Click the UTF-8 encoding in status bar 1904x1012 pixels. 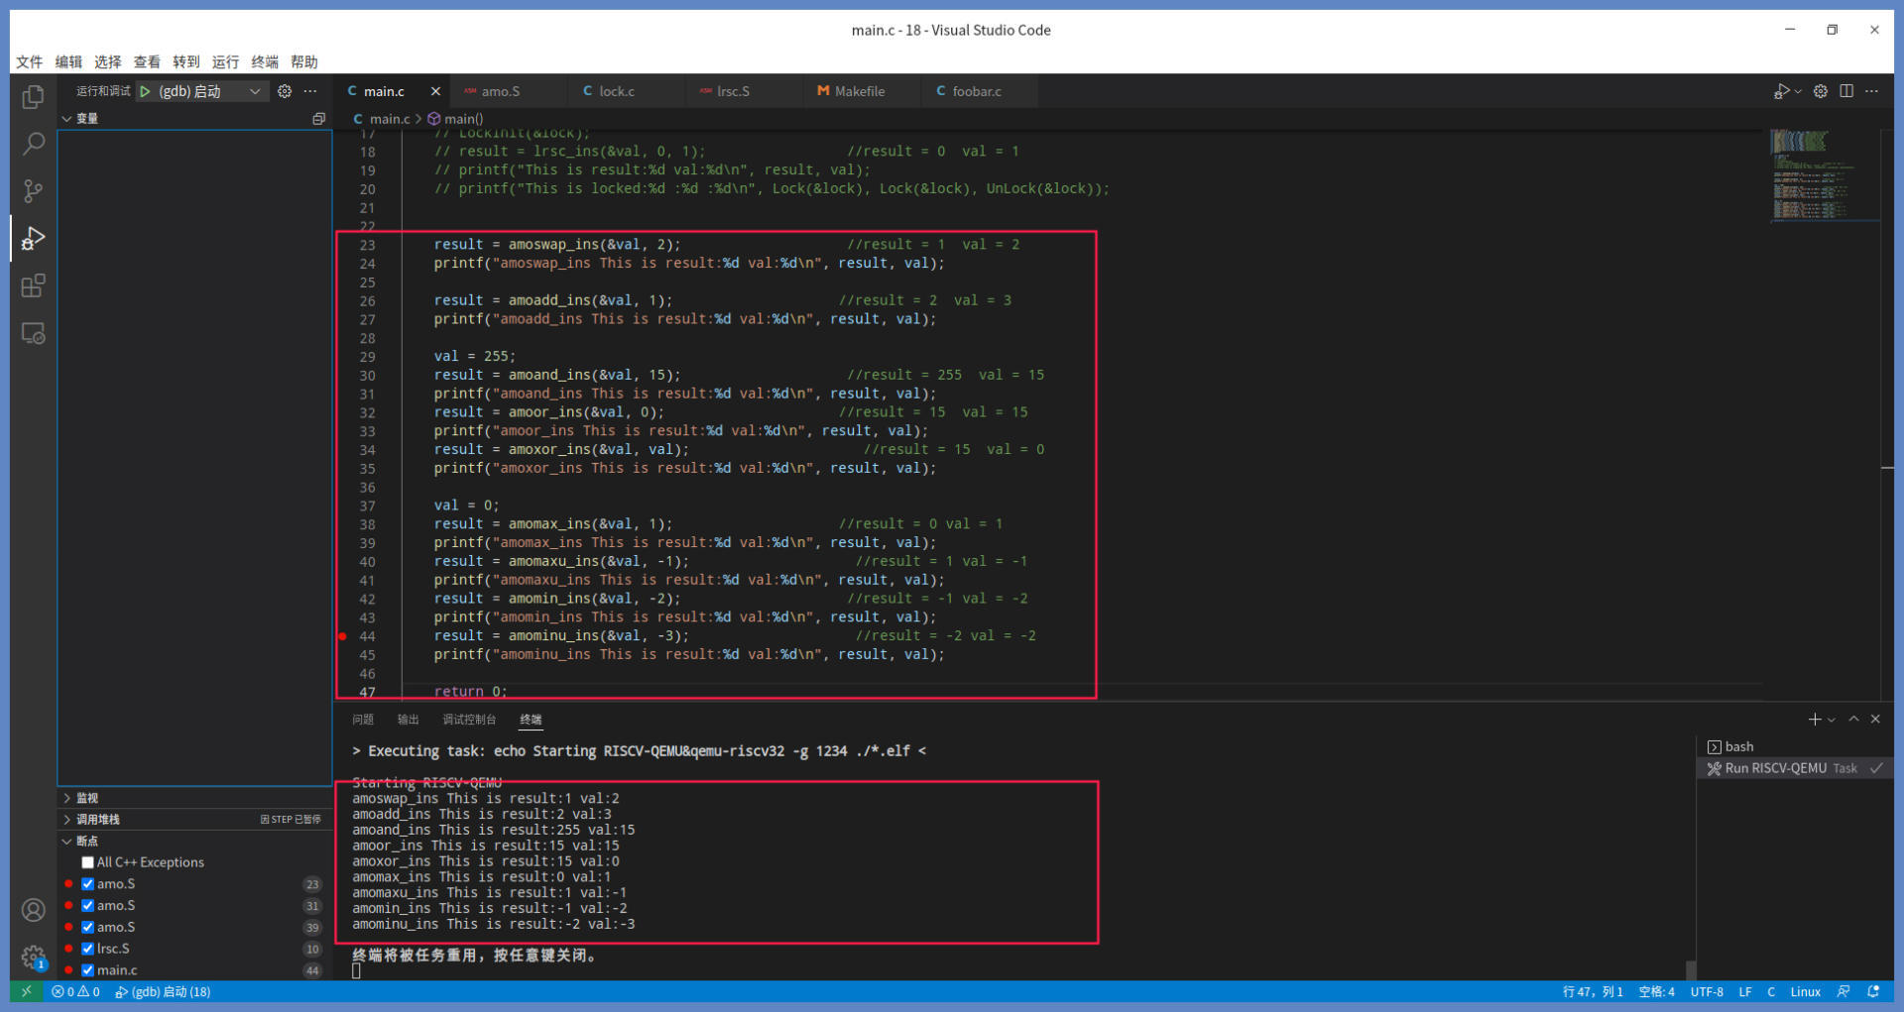coord(1706,991)
